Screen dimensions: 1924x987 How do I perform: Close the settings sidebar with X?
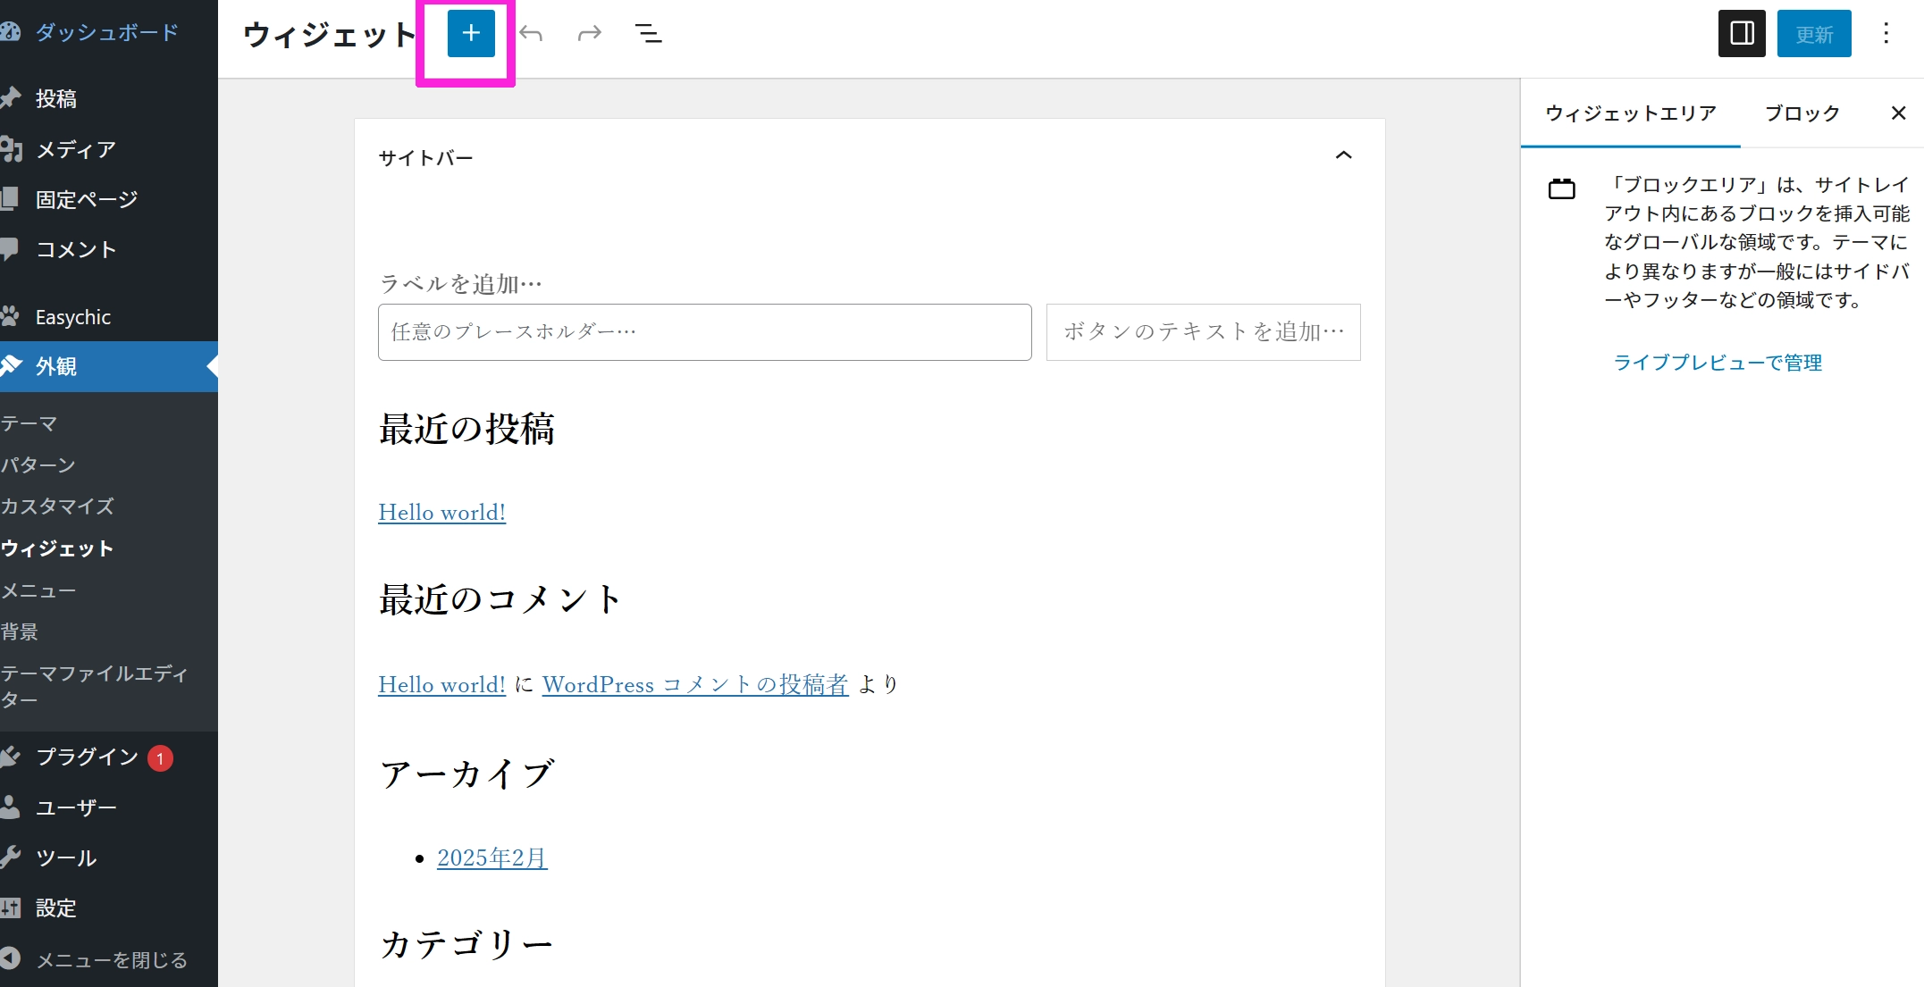pyautogui.click(x=1898, y=113)
